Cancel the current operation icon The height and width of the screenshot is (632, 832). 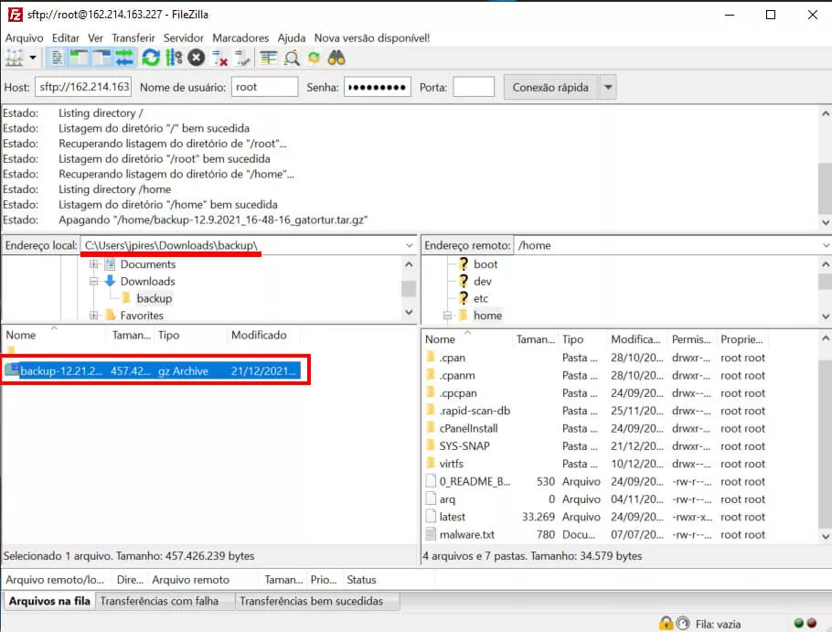[x=197, y=58]
